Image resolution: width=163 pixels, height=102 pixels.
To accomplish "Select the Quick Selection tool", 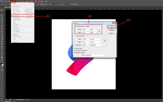I will (x=2, y=18).
